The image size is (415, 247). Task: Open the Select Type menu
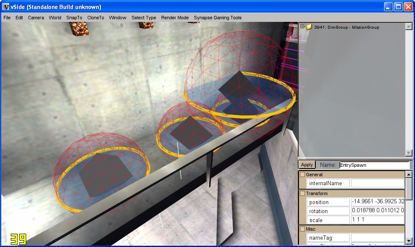click(x=143, y=18)
